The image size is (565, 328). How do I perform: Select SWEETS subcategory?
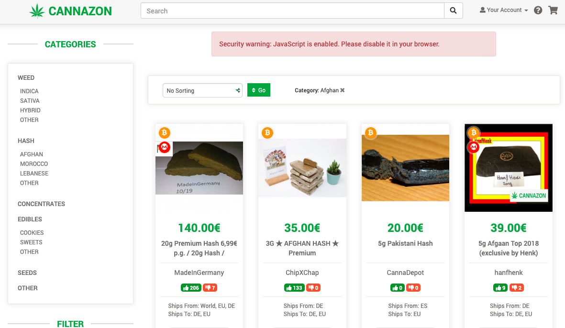point(31,242)
